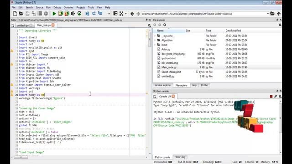Close the Console 1/A tab

click(173, 96)
